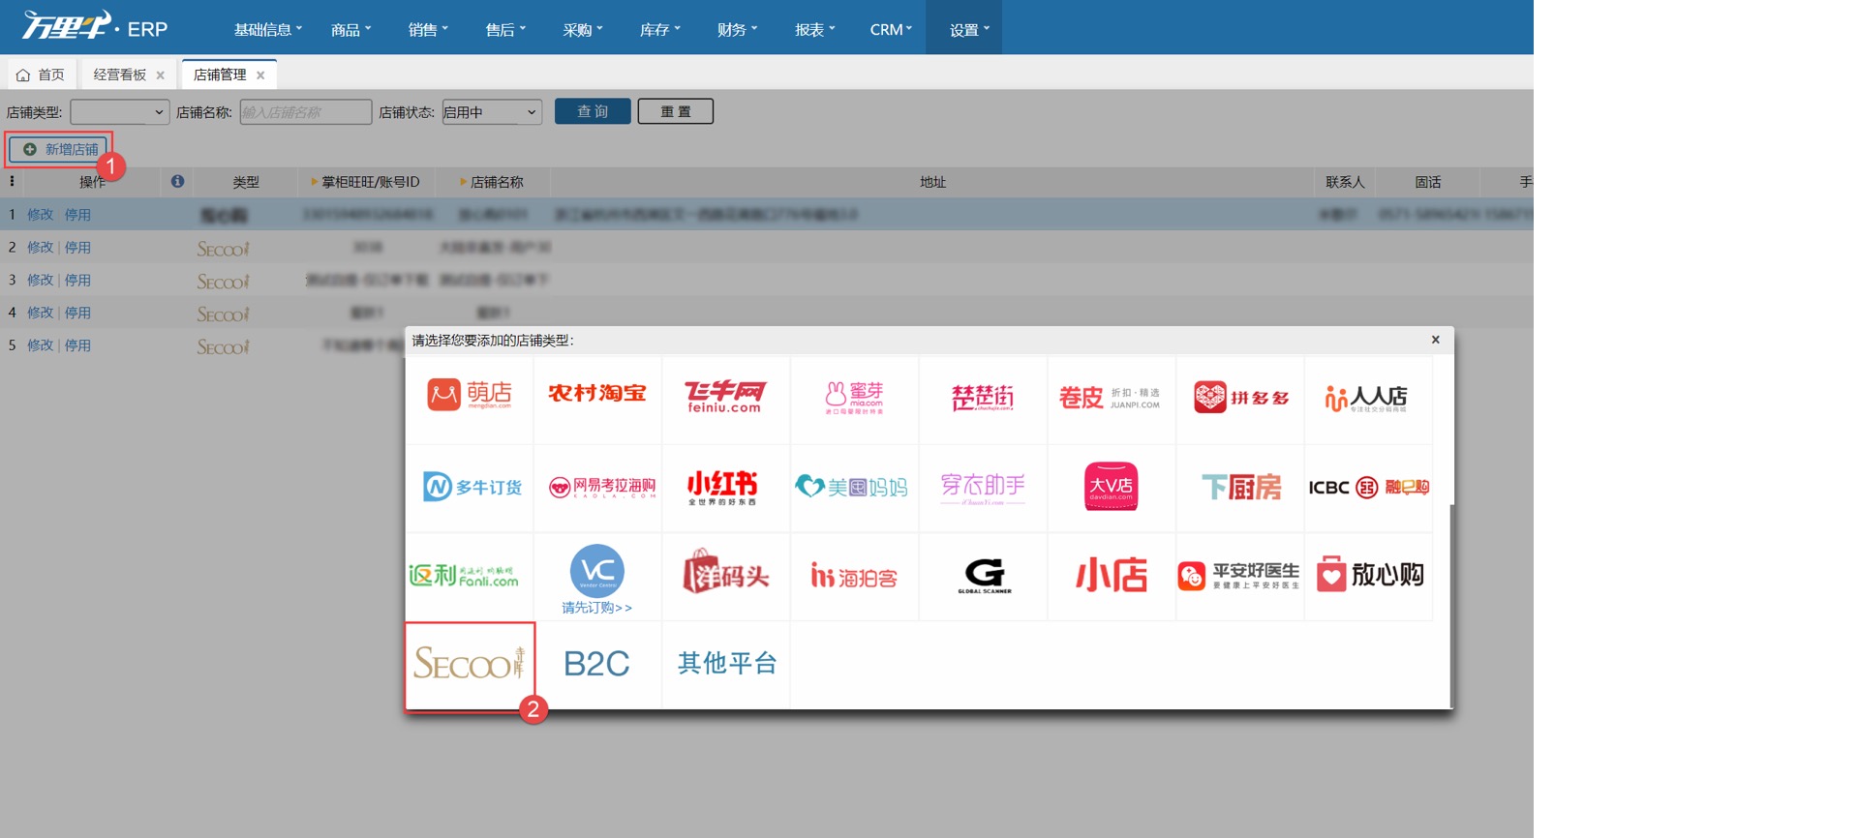Switch to the 首页 tab
The height and width of the screenshot is (838, 1859).
click(41, 75)
